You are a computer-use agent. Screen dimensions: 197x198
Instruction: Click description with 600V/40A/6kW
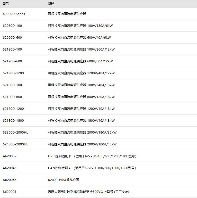tap(79, 38)
